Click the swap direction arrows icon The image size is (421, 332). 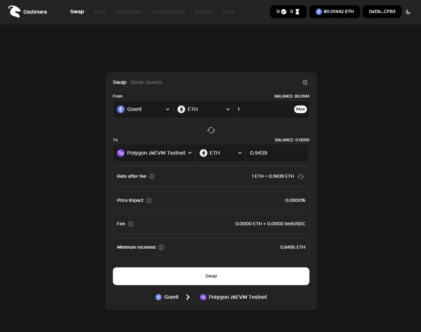coord(211,130)
